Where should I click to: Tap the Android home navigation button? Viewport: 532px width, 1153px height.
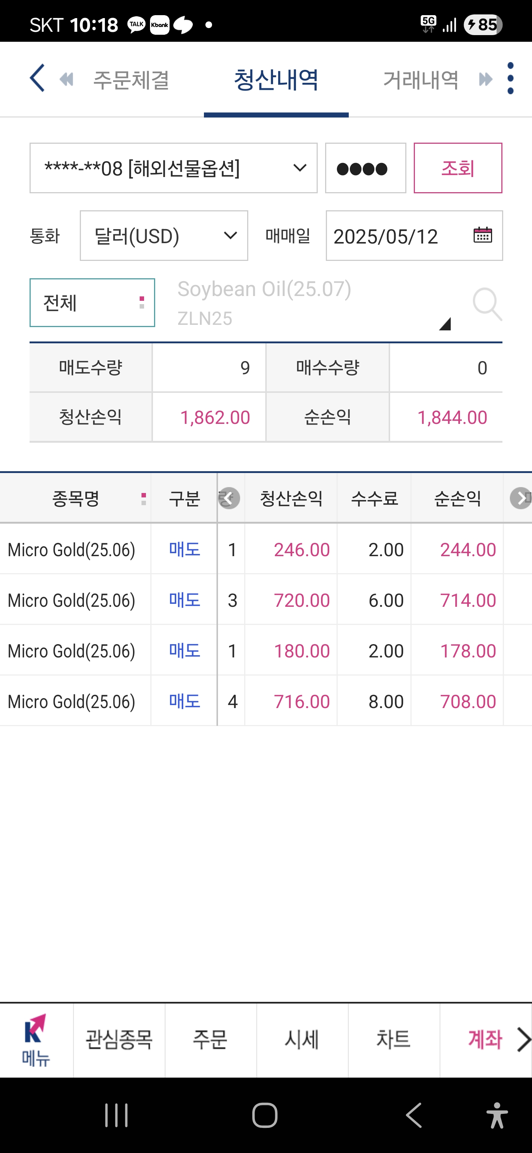pyautogui.click(x=265, y=1115)
